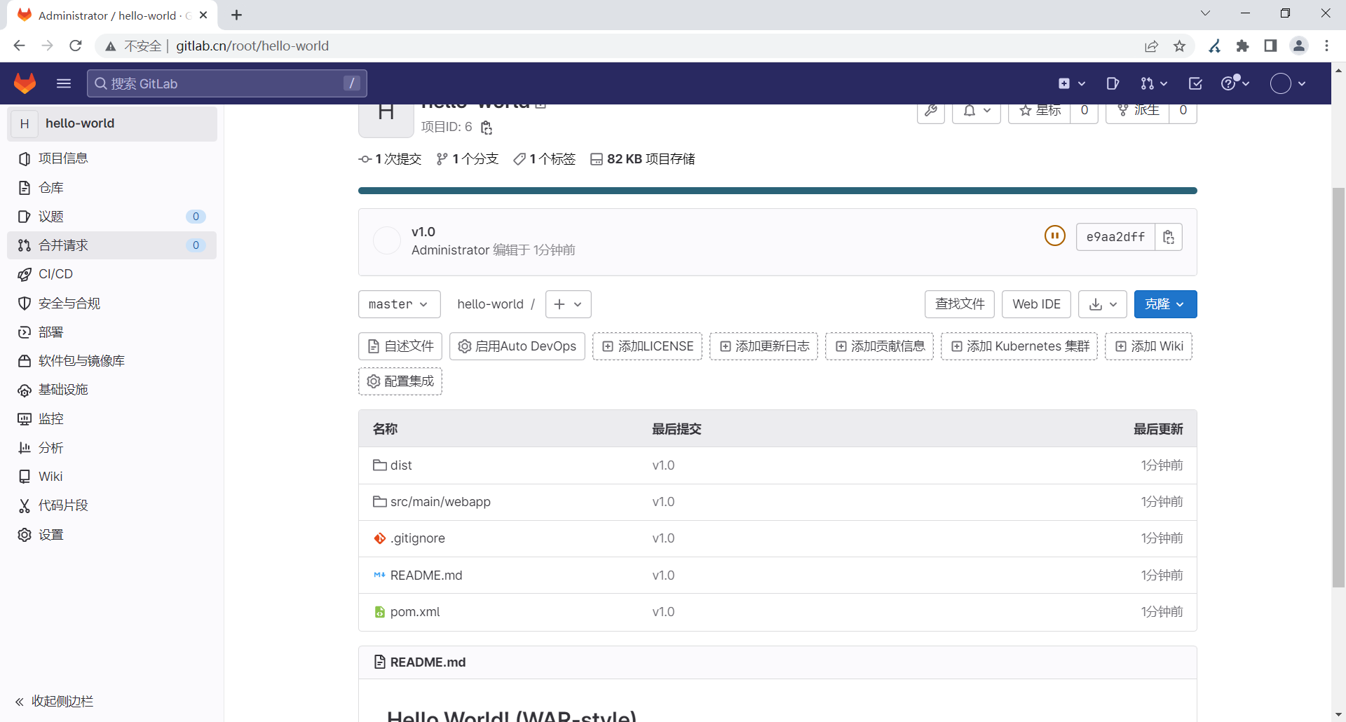Expand the merge requests dropdown in top bar

point(1154,83)
